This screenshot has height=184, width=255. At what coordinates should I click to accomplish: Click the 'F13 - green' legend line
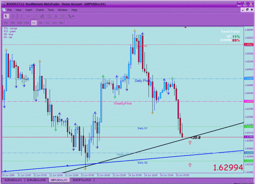[10, 31]
